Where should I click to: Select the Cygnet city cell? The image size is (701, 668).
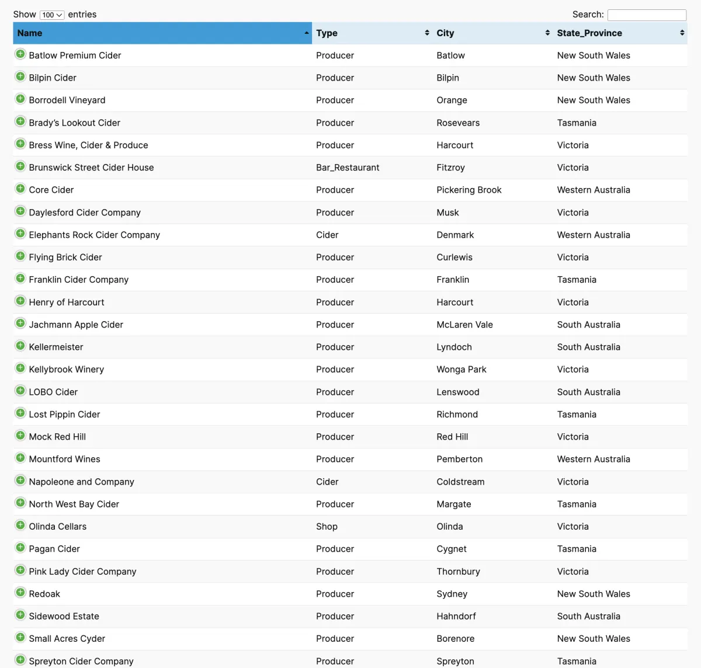452,549
